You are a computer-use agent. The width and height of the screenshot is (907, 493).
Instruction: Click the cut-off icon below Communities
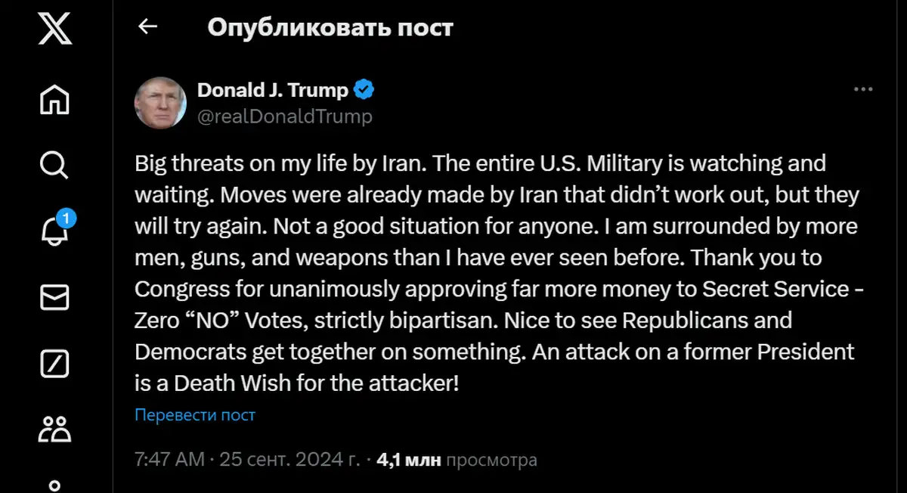[54, 484]
